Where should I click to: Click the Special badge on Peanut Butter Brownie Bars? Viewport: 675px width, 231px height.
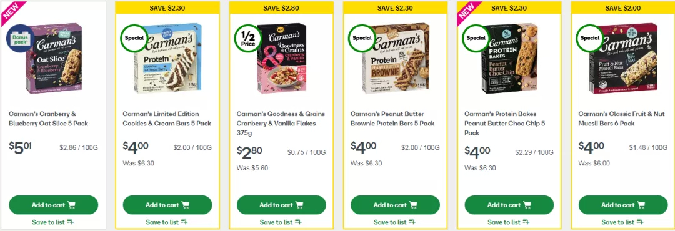pos(362,38)
